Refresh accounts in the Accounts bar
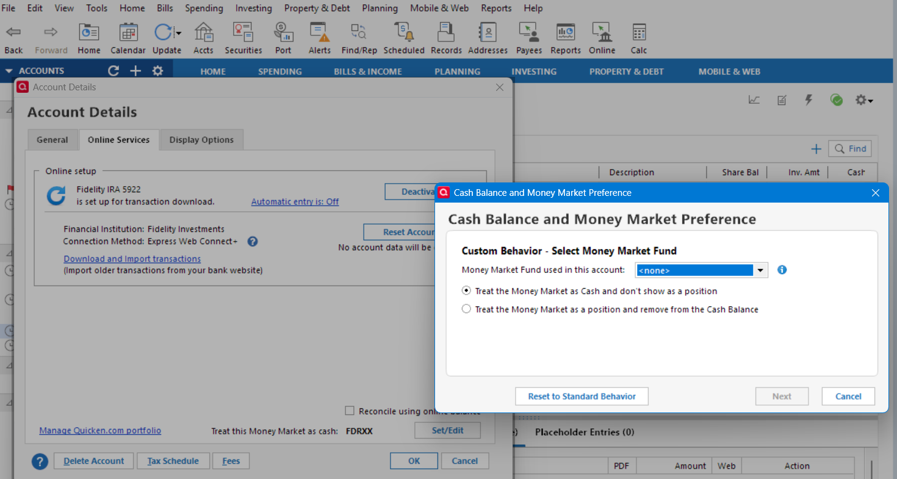This screenshot has height=479, width=897. (113, 71)
